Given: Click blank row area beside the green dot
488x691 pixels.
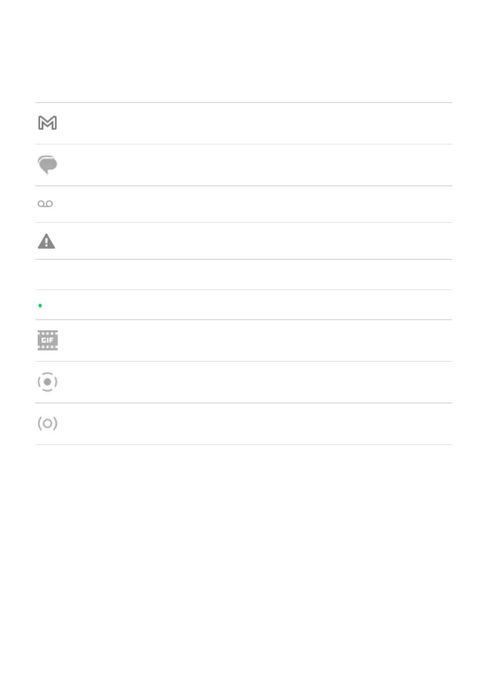Looking at the screenshot, I should [254, 305].
